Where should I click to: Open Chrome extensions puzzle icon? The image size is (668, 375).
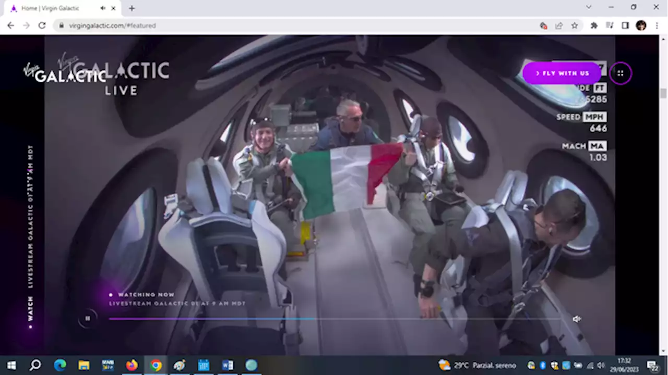pyautogui.click(x=594, y=25)
